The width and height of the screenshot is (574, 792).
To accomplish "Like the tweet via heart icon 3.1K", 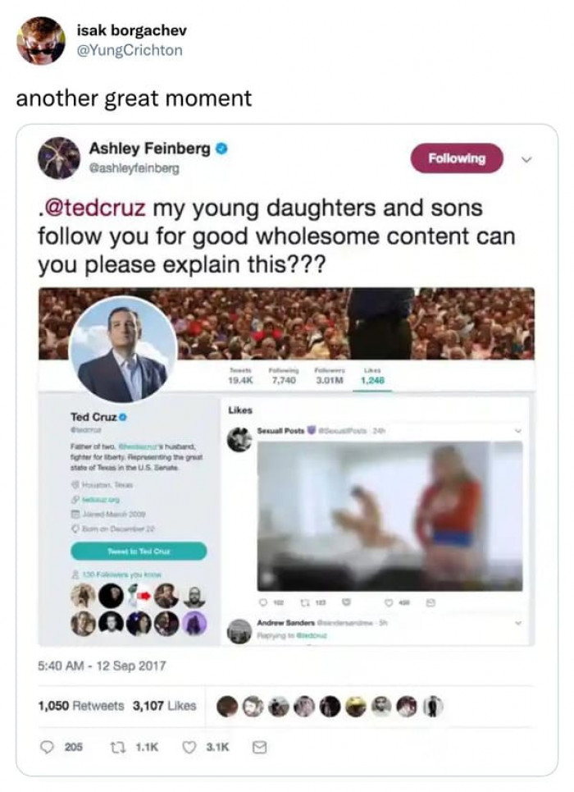I will (189, 747).
